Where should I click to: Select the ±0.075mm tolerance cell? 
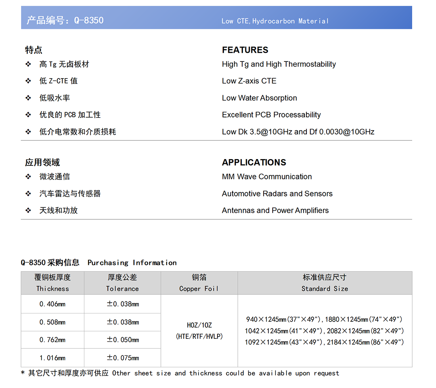click(122, 358)
